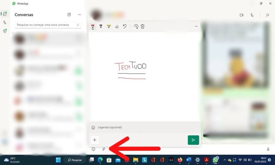Image resolution: width=275 pixels, height=165 pixels.
Task: Show hidden system tray icons
Action: point(224,160)
